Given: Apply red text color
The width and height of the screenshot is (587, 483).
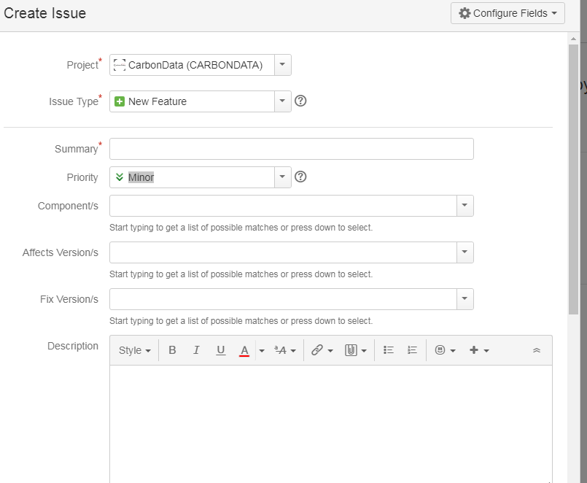Looking at the screenshot, I should [x=244, y=350].
